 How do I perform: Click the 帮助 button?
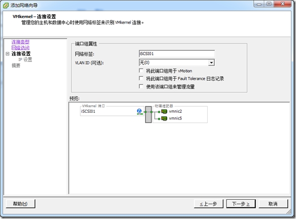[x=20, y=204]
